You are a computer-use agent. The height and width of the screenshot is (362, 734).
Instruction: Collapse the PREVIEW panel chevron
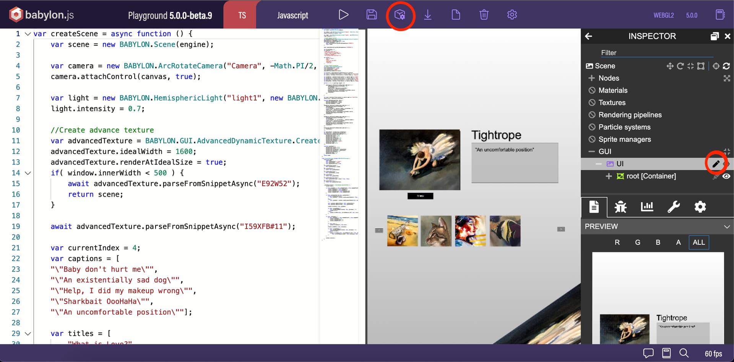point(726,226)
